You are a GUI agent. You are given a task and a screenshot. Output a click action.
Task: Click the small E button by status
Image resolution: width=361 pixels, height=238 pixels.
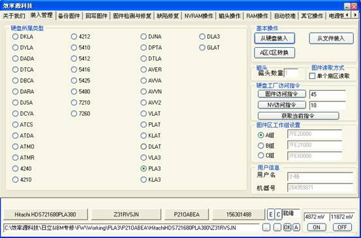(x=270, y=214)
